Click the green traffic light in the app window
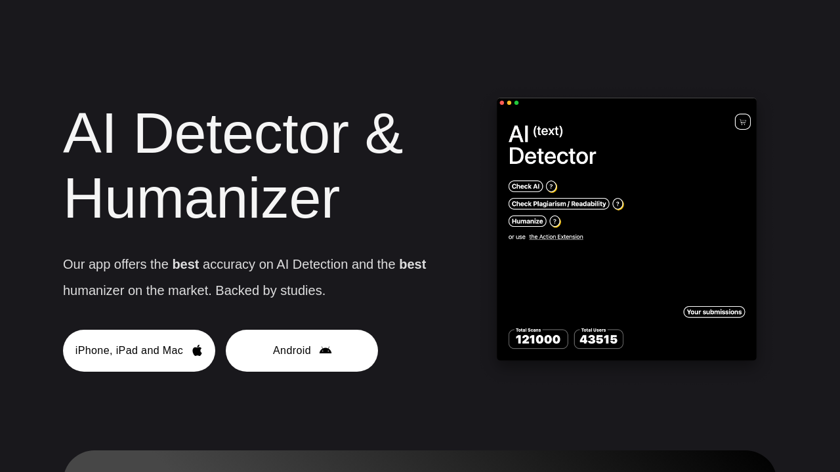The image size is (840, 472). pyautogui.click(x=516, y=103)
